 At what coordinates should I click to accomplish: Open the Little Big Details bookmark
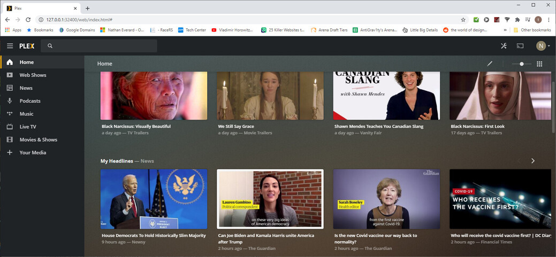(420, 30)
